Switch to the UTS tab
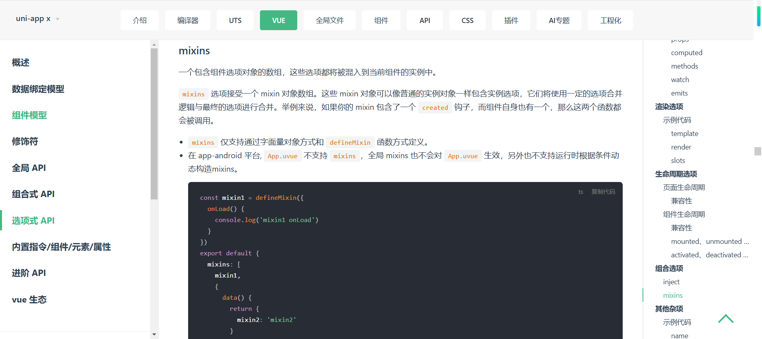Viewport: 762px width, 339px height. [x=235, y=20]
